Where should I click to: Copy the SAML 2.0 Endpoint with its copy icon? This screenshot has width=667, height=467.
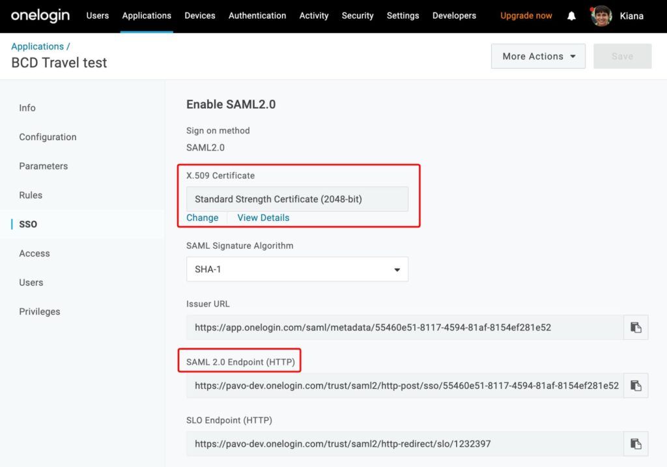tap(636, 386)
